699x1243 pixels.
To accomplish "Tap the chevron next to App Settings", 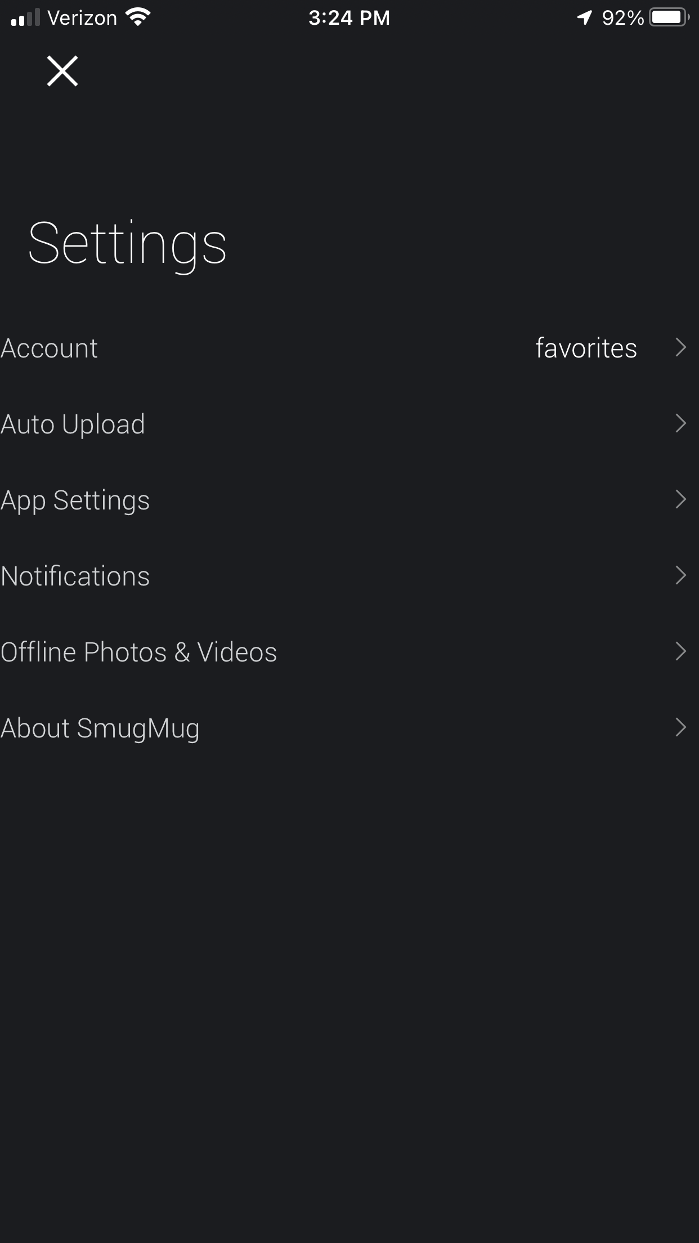I will (680, 499).
